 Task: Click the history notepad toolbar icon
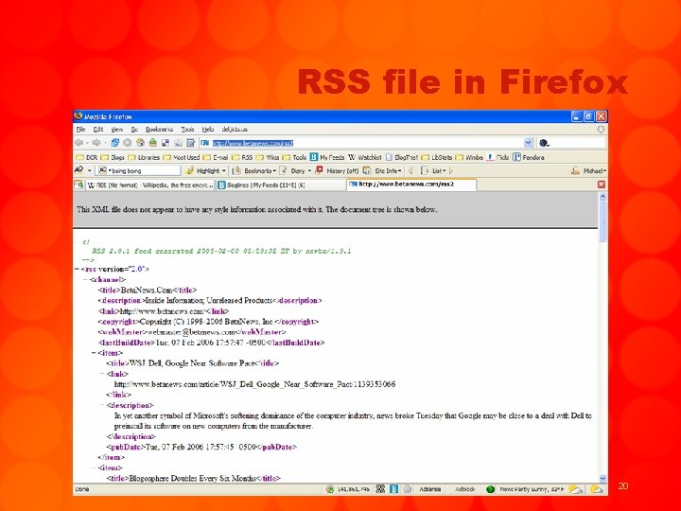(190, 143)
